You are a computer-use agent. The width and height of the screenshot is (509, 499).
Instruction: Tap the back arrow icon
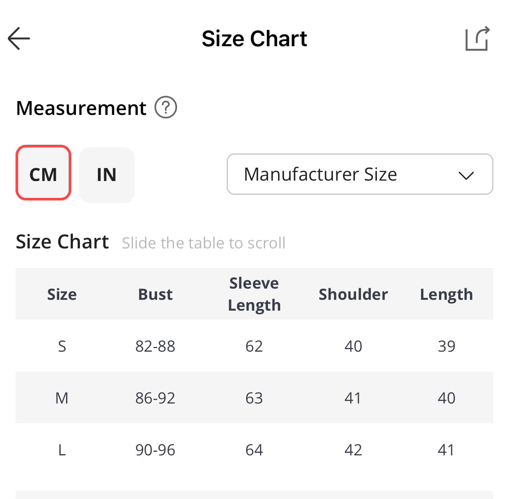click(x=19, y=38)
